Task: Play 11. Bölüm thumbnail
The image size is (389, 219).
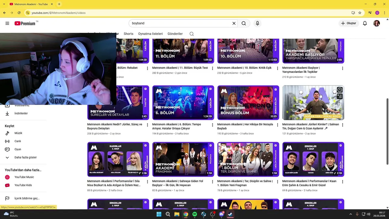Action: [x=183, y=51]
